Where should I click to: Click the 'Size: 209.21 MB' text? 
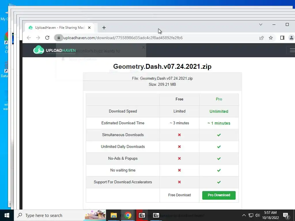pos(162,85)
